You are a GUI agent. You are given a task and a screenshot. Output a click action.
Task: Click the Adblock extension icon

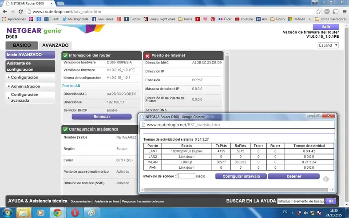tap(327, 12)
